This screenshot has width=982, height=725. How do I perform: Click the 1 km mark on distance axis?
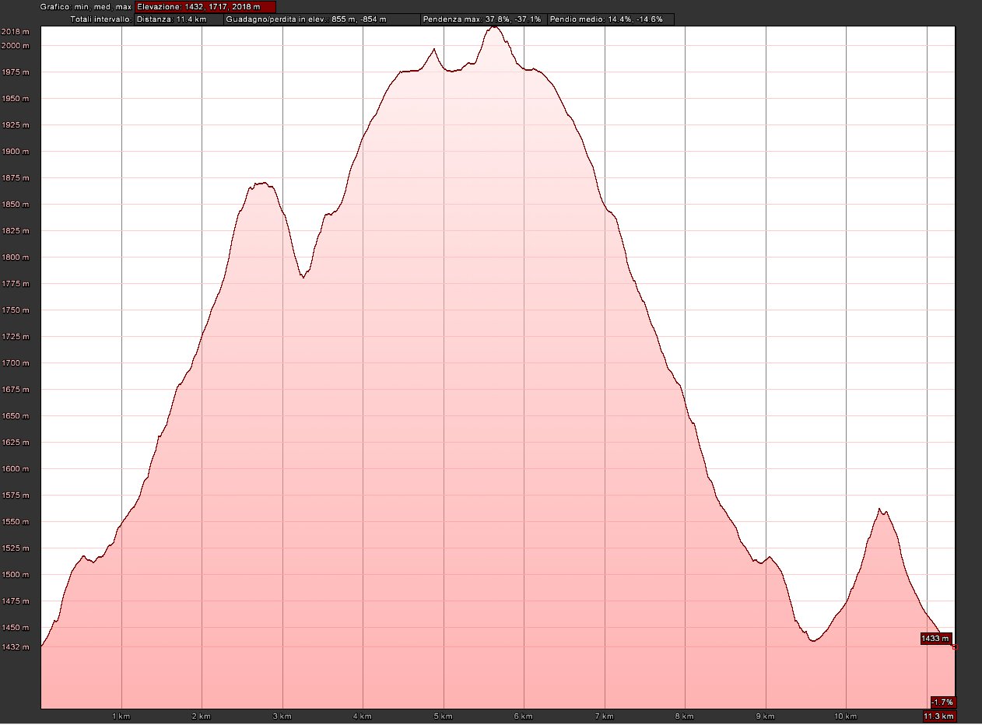click(121, 716)
